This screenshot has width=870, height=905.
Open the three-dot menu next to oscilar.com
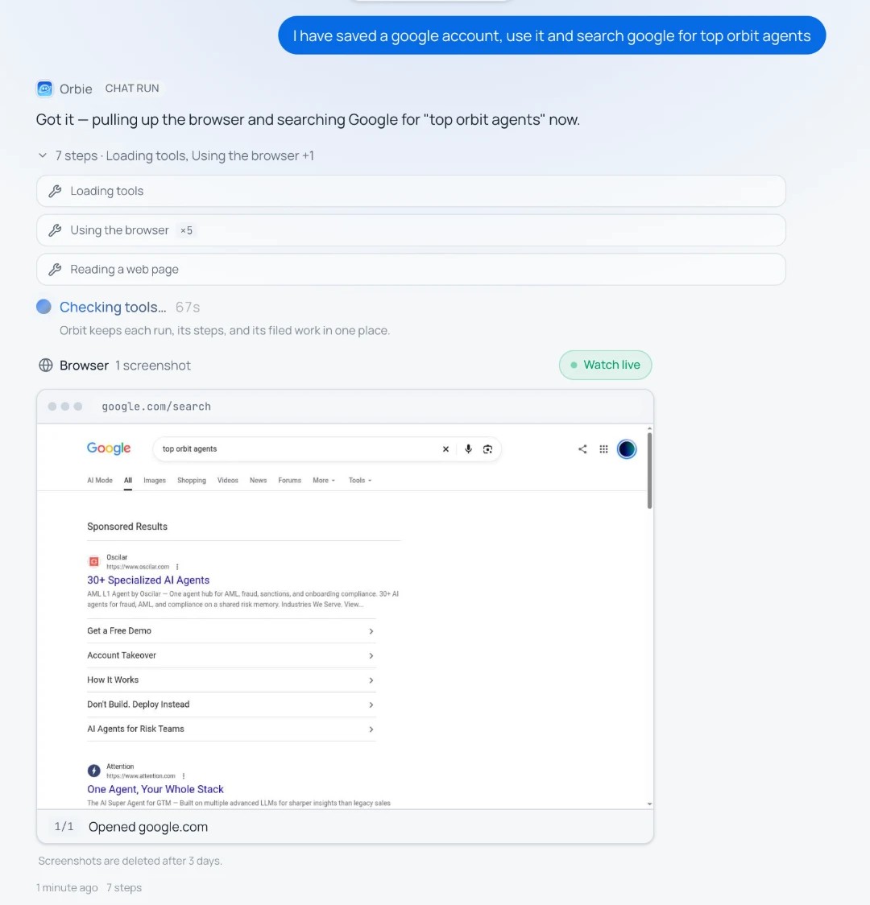click(x=177, y=567)
